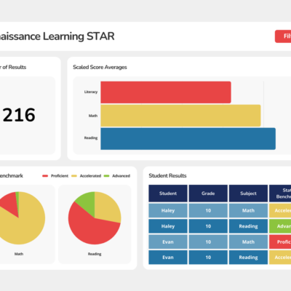Click the Accelerated legend swatch
This screenshot has height=291, width=291.
(x=74, y=176)
